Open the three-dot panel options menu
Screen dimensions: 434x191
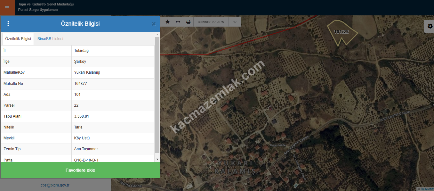tap(8, 24)
